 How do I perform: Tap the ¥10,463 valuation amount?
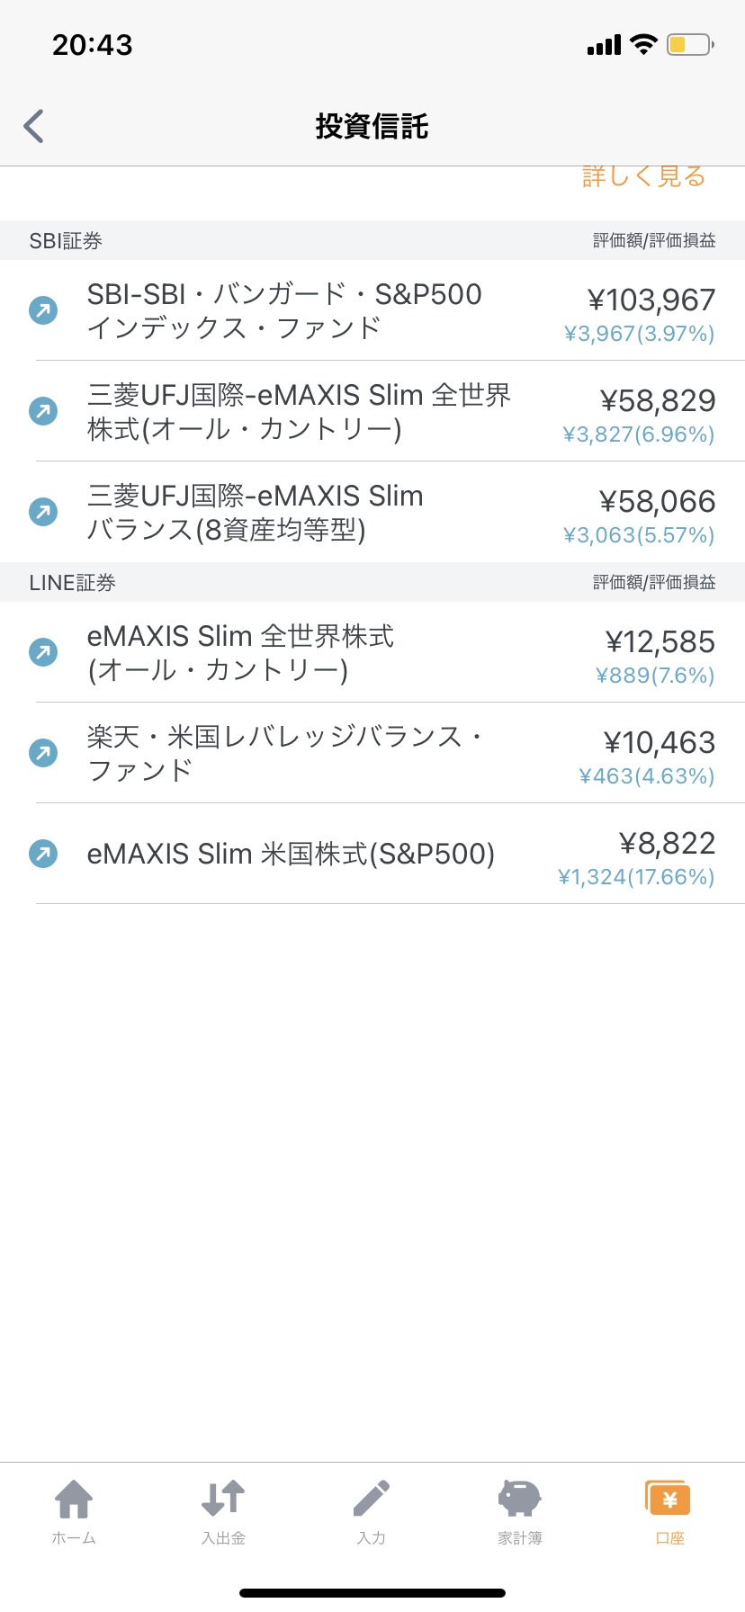coord(660,742)
